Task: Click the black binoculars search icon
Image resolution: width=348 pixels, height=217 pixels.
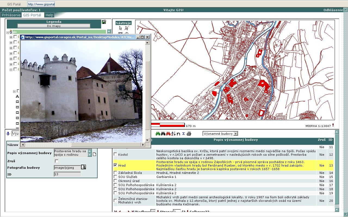Action: point(163,134)
